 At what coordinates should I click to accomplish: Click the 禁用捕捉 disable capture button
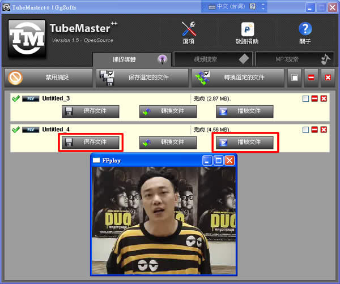pyautogui.click(x=49, y=78)
